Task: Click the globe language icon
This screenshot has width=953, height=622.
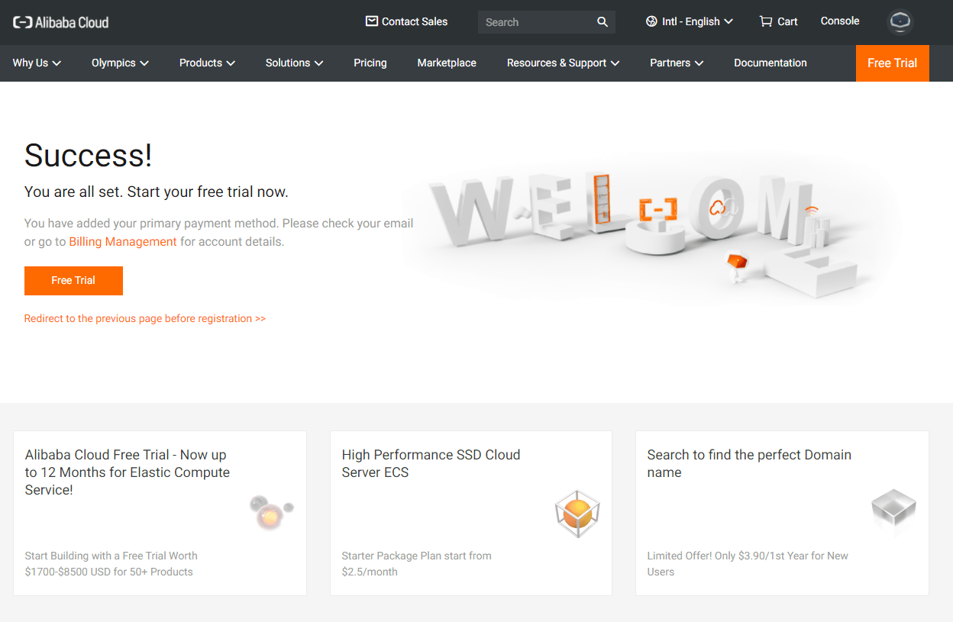Action: tap(651, 21)
